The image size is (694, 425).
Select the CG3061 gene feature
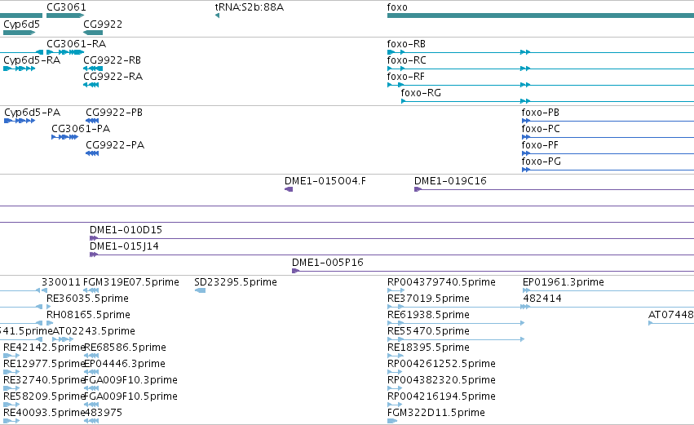[x=65, y=15]
